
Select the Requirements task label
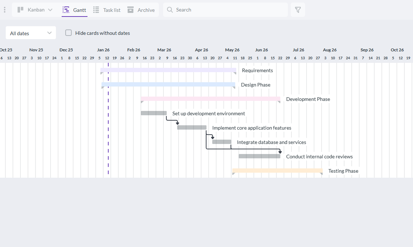257,70
